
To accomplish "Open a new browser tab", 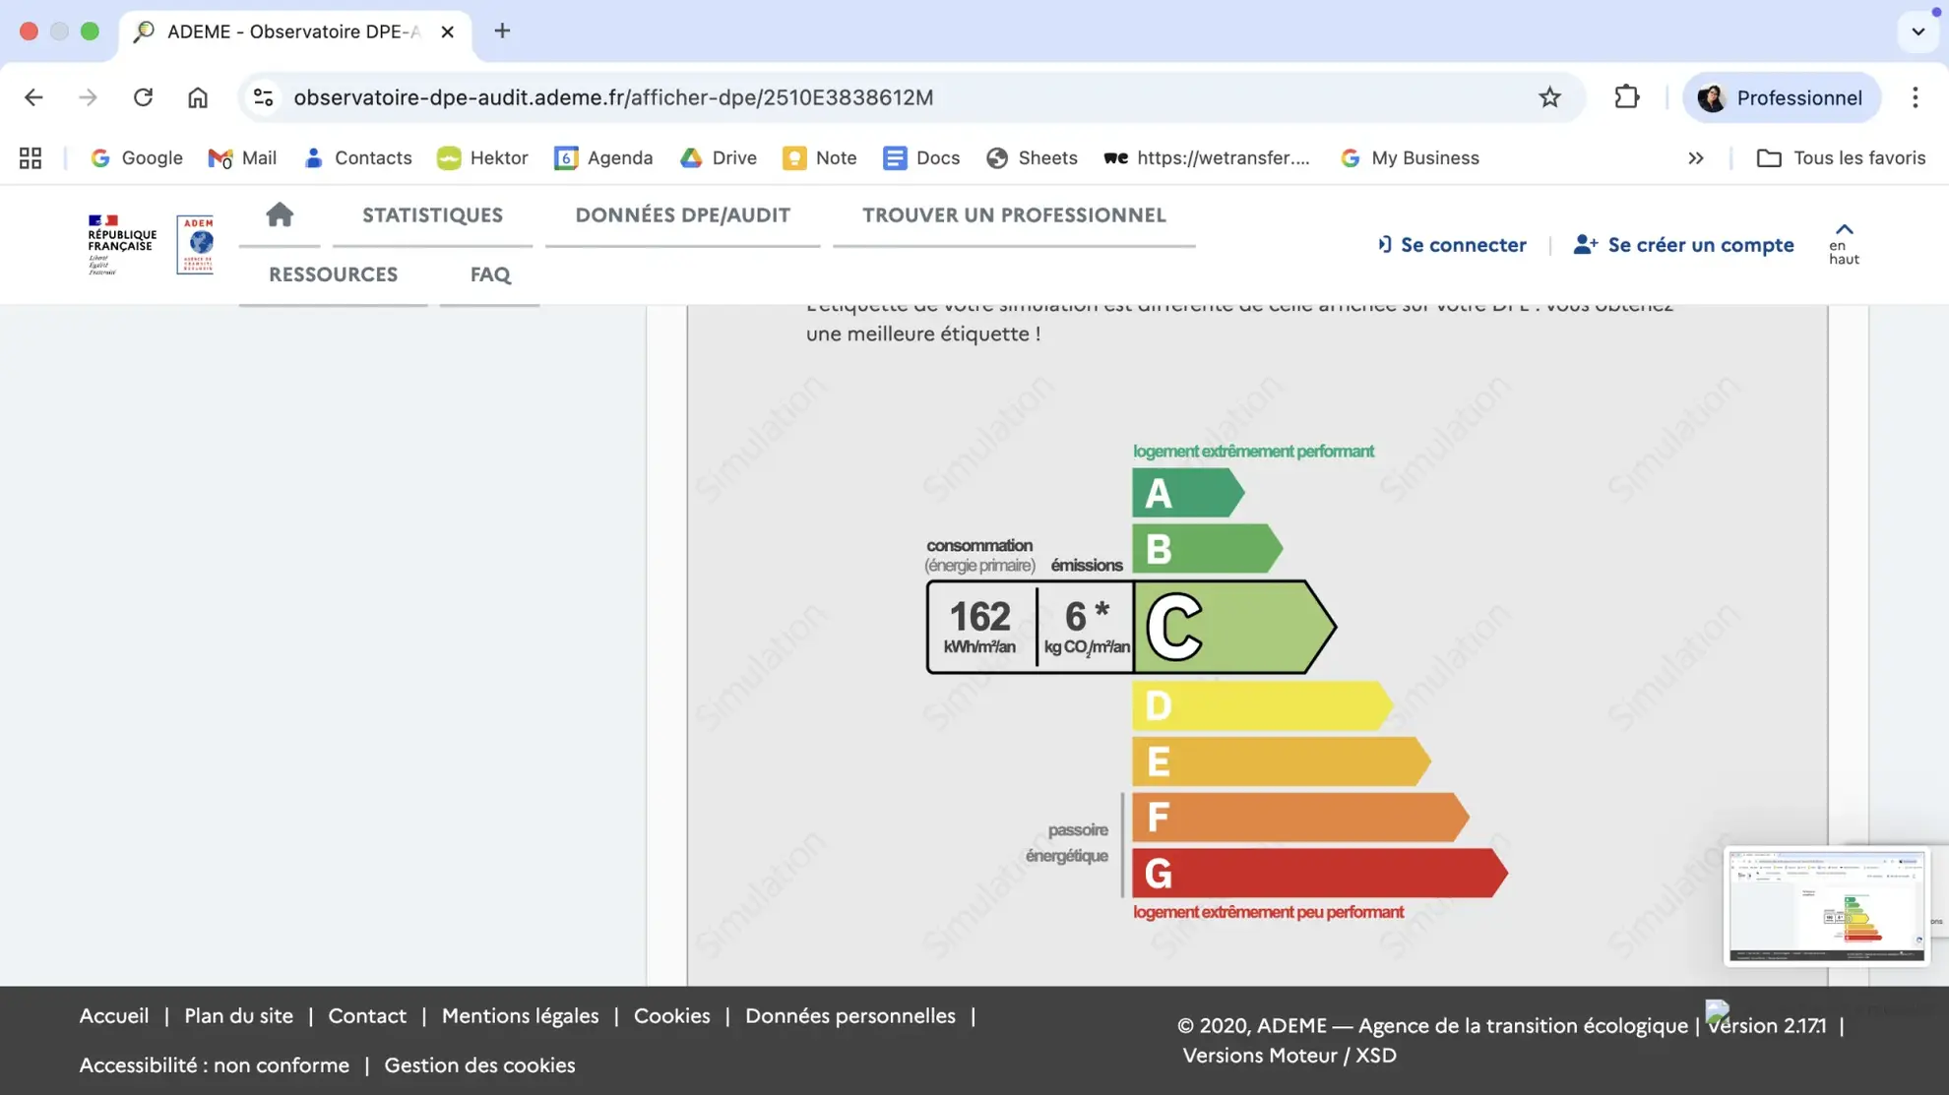I will click(x=502, y=31).
